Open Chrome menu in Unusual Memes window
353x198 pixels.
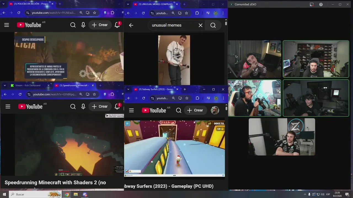[223, 13]
